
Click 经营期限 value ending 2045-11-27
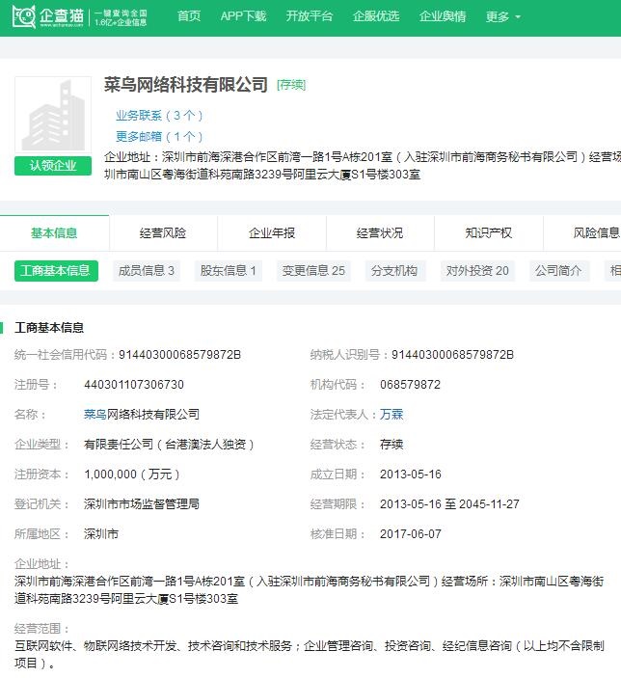coord(449,503)
